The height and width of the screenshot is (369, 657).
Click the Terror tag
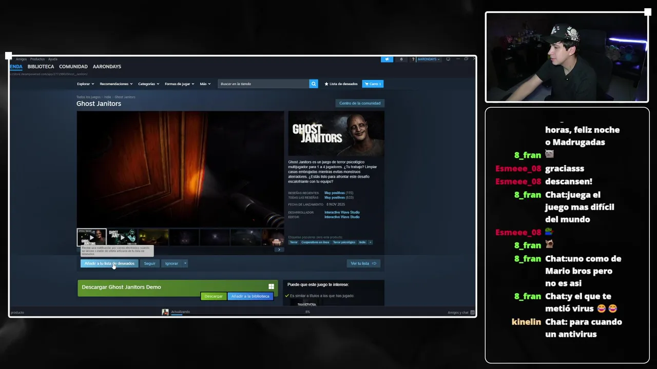coord(294,242)
